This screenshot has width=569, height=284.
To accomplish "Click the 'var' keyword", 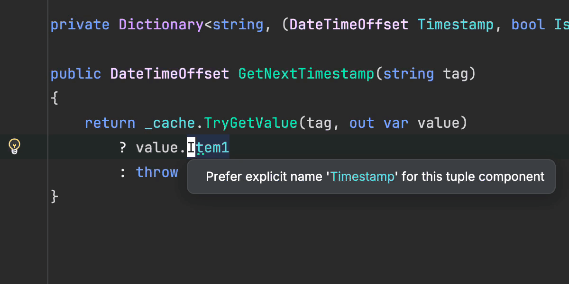I will click(x=396, y=123).
